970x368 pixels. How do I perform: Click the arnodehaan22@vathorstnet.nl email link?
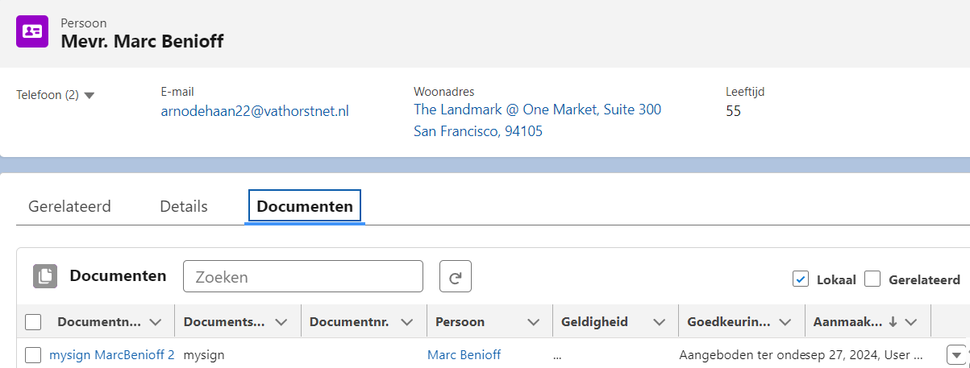click(x=255, y=111)
